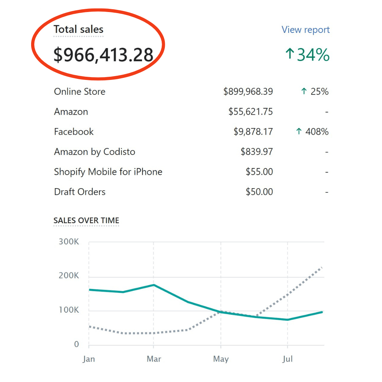The height and width of the screenshot is (382, 382).
Task: Click the Jul label on the x-axis
Action: click(288, 359)
